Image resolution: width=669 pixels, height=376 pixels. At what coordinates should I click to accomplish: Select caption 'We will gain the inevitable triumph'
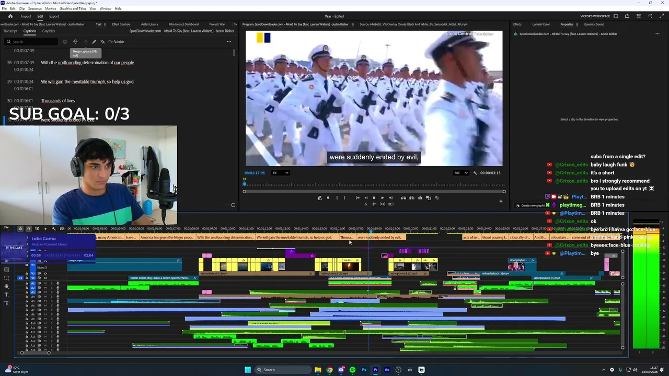(x=87, y=81)
